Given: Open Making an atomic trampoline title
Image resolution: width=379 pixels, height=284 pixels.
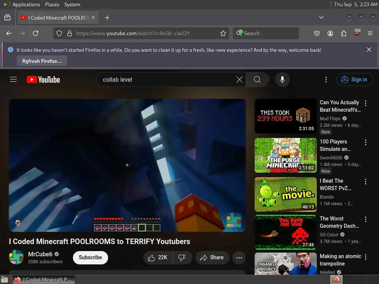Looking at the screenshot, I should click(341, 260).
